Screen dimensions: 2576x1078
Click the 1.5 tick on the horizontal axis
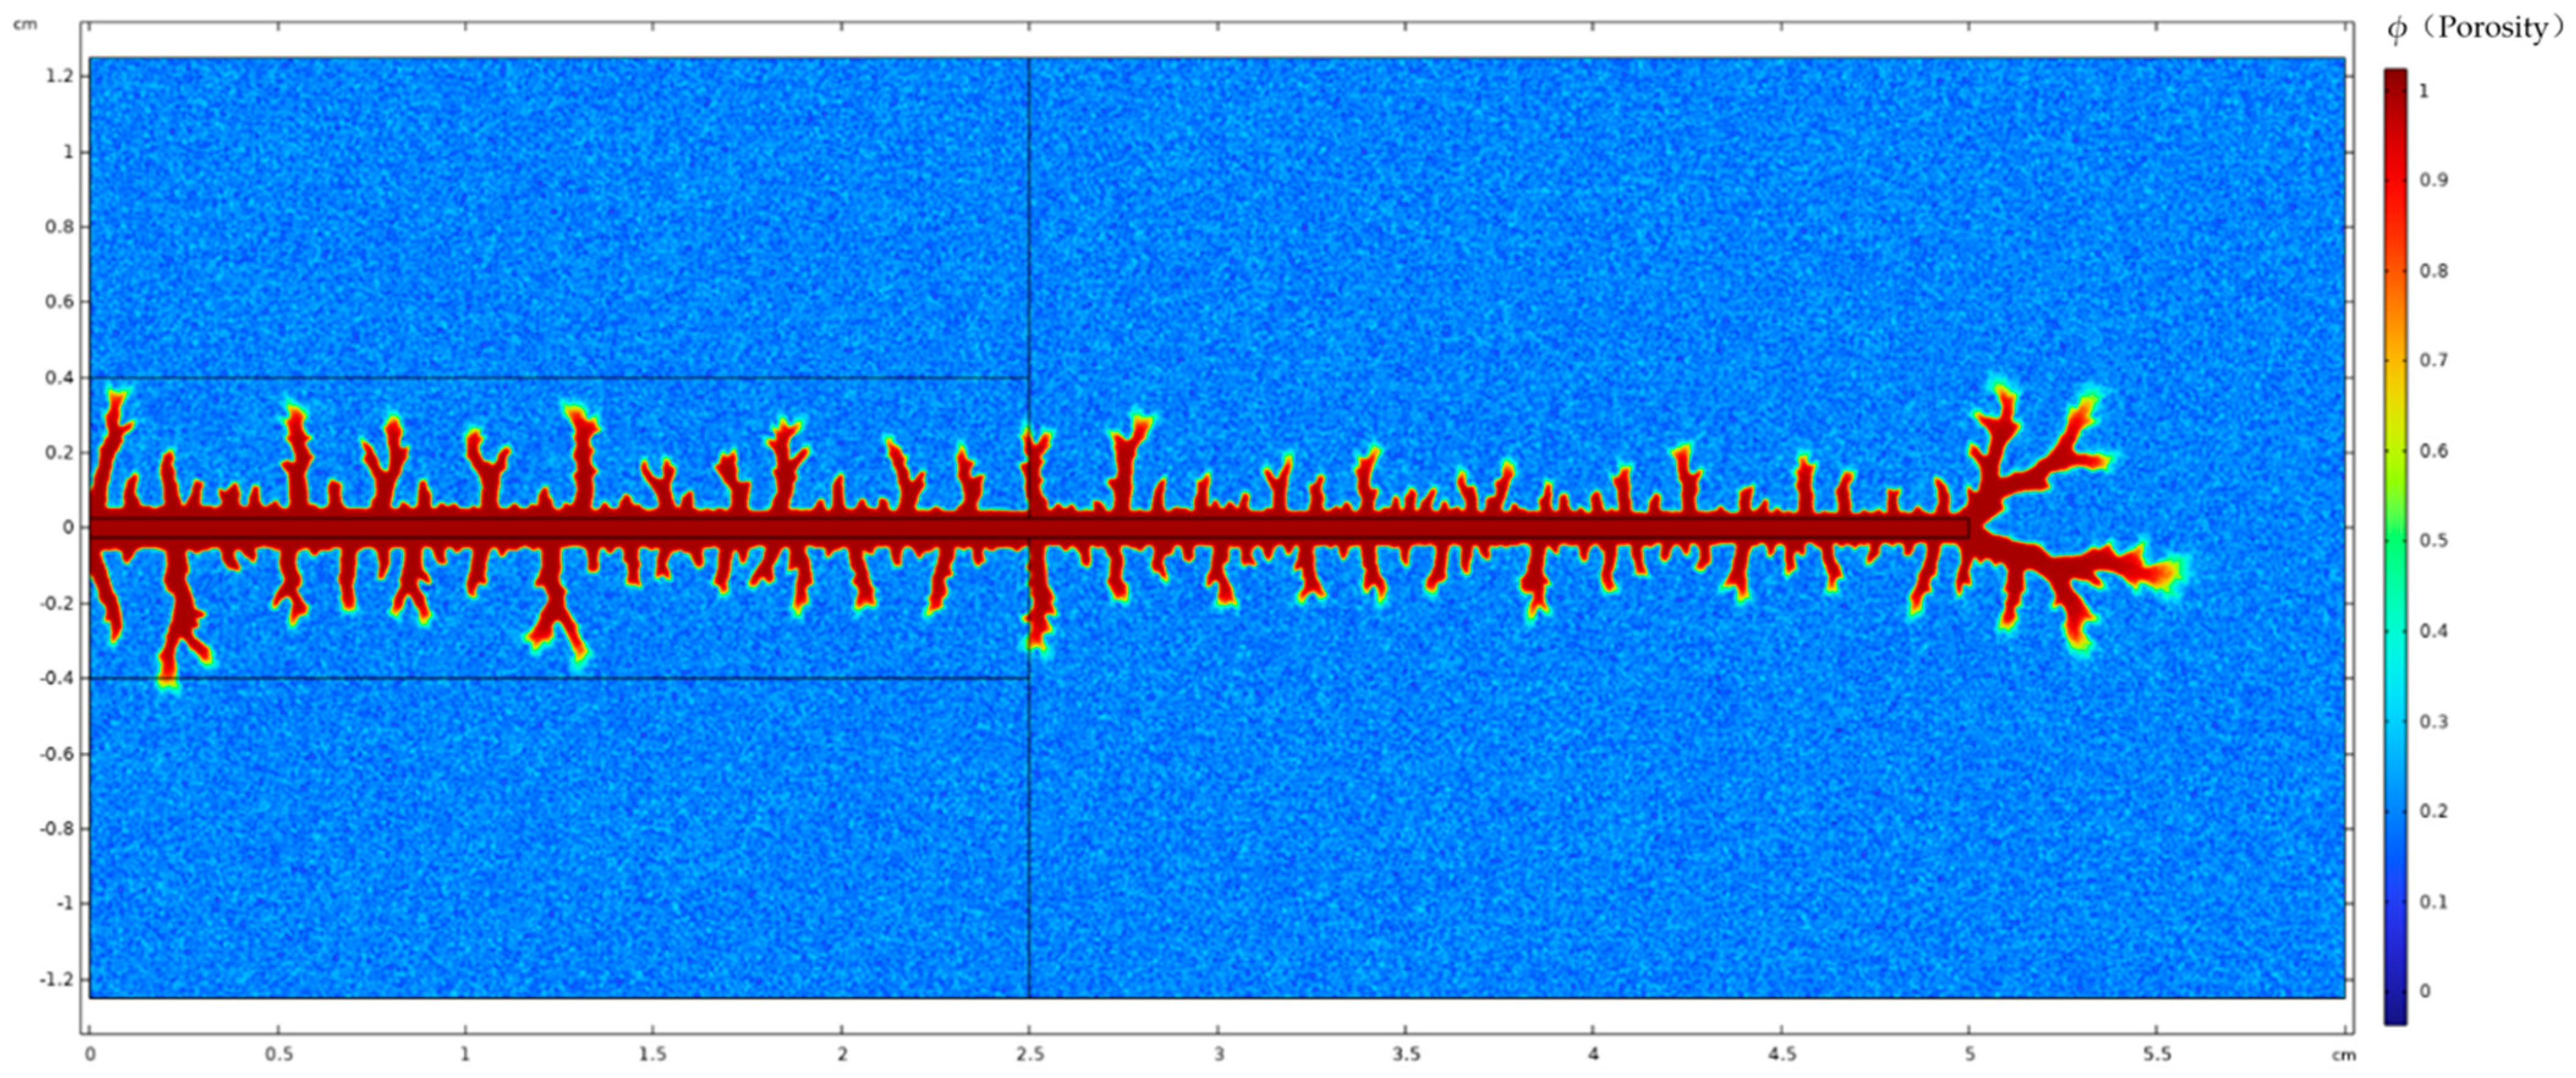[653, 1054]
